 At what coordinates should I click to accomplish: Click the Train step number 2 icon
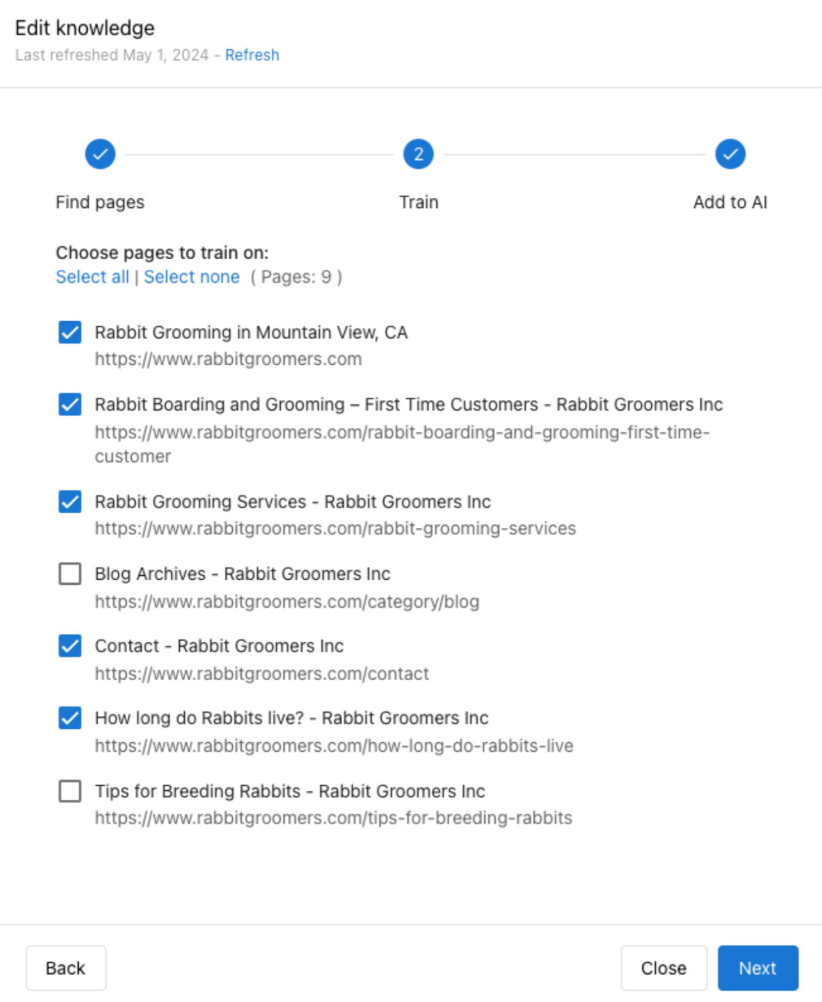[x=418, y=154]
